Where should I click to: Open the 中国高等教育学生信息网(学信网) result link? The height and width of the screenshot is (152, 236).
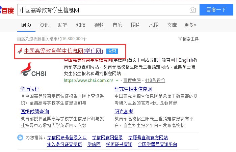point(63,51)
